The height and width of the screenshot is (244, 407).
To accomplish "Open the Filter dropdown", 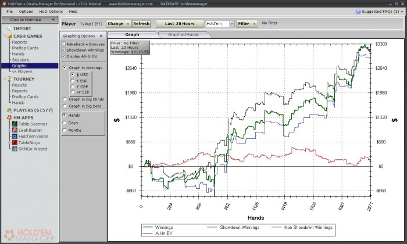I will (247, 24).
